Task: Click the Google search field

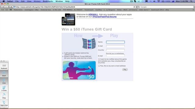Action: [165, 7]
